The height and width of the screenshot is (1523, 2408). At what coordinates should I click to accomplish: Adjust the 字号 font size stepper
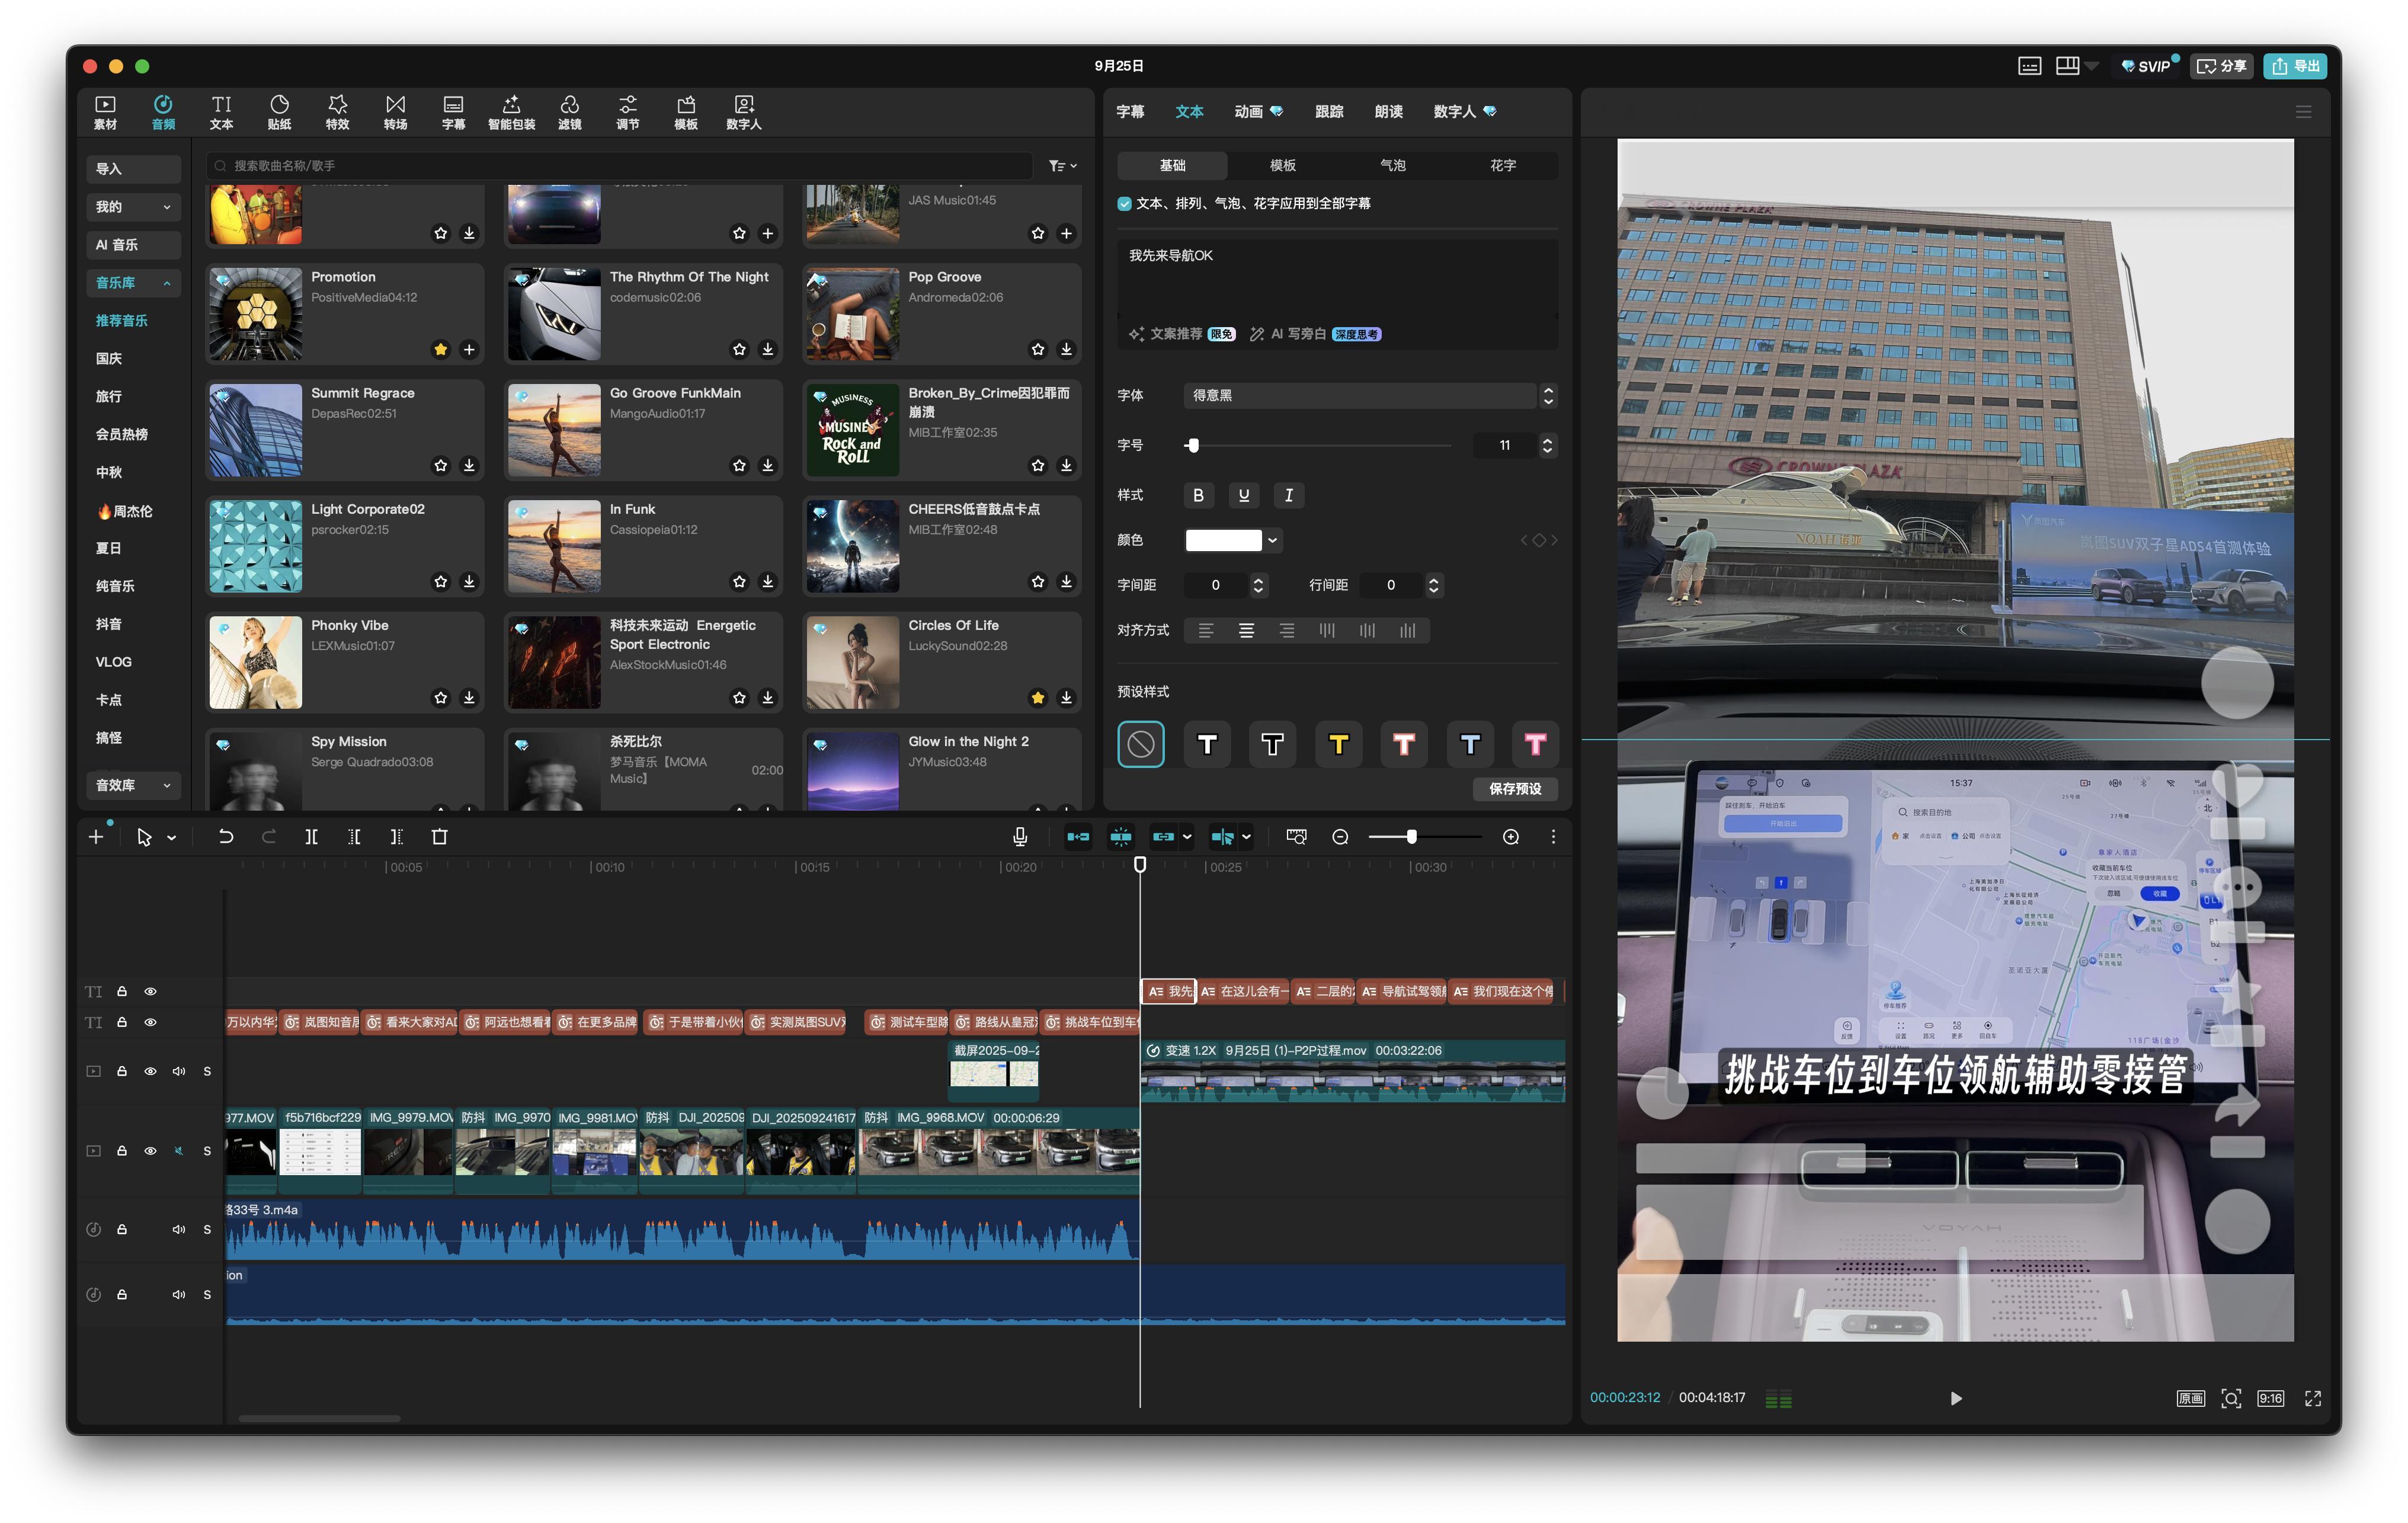1547,445
